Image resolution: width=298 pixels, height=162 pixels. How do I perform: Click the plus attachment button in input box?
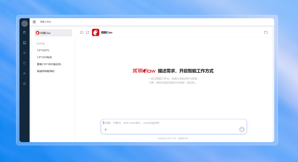click(x=106, y=130)
